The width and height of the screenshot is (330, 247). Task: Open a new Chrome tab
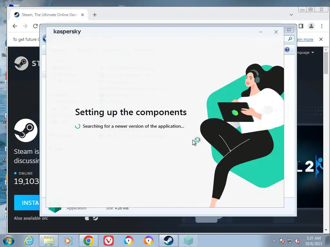(95, 15)
